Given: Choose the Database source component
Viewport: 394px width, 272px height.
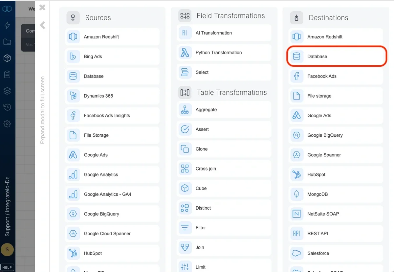Looking at the screenshot, I should coord(112,76).
